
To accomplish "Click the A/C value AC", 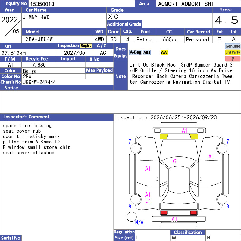I will [103, 53].
